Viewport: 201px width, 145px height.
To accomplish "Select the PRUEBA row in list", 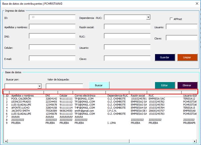I will 17,123.
